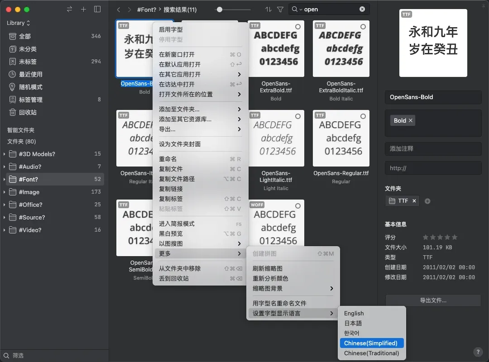
Task: Click the font name field OpenSans-Bold
Action: [433, 97]
